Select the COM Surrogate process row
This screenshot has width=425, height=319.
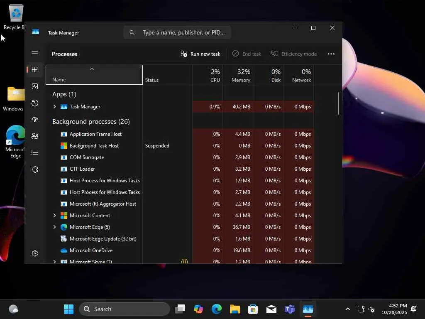point(180,157)
